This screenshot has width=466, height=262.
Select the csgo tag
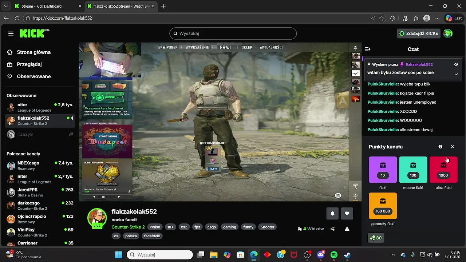212,227
